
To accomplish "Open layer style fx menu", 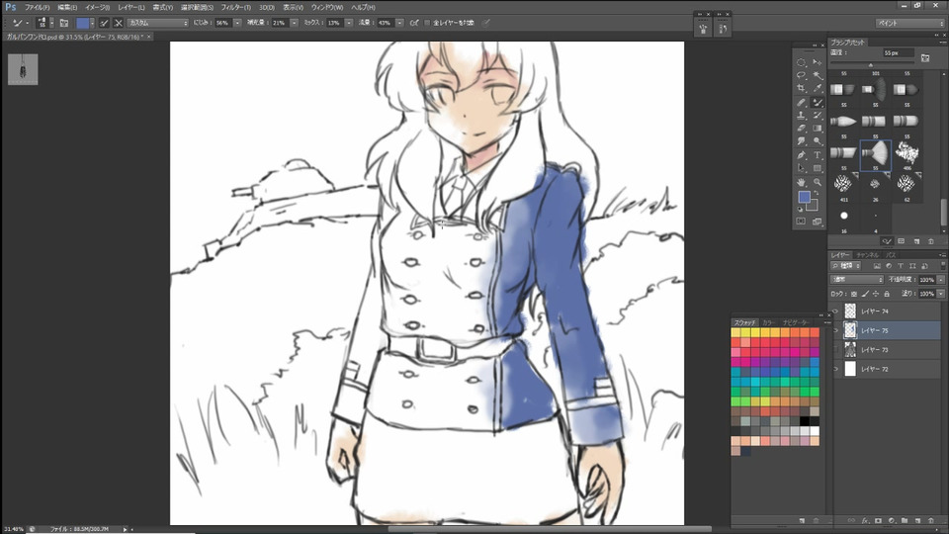I will pyautogui.click(x=865, y=521).
